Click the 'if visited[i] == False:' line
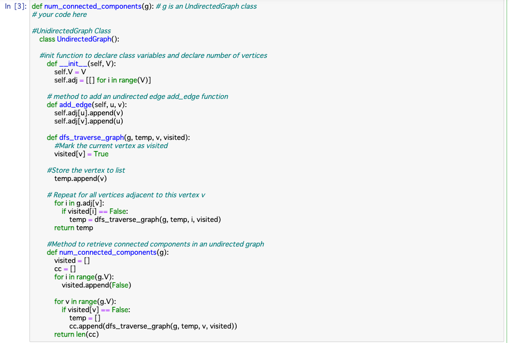 pyautogui.click(x=95, y=211)
